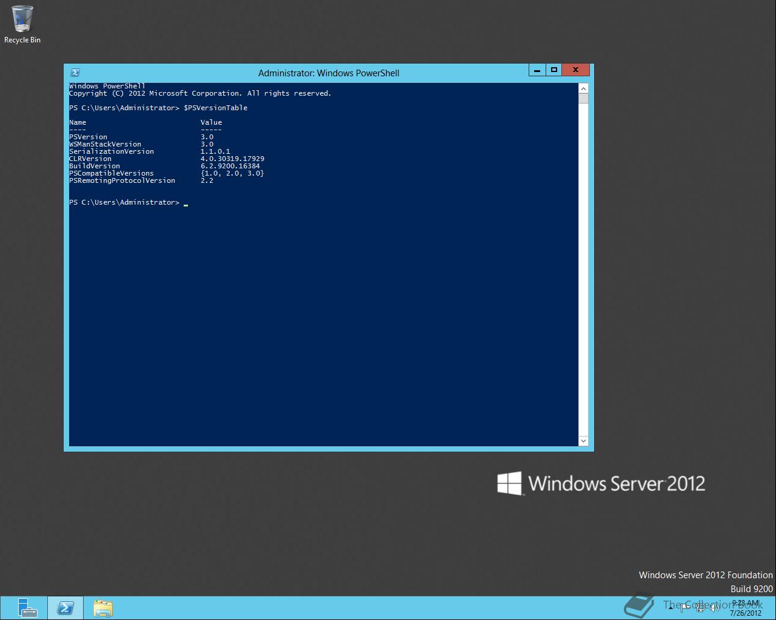Click the Name column header
This screenshot has height=620, width=776.
click(78, 122)
